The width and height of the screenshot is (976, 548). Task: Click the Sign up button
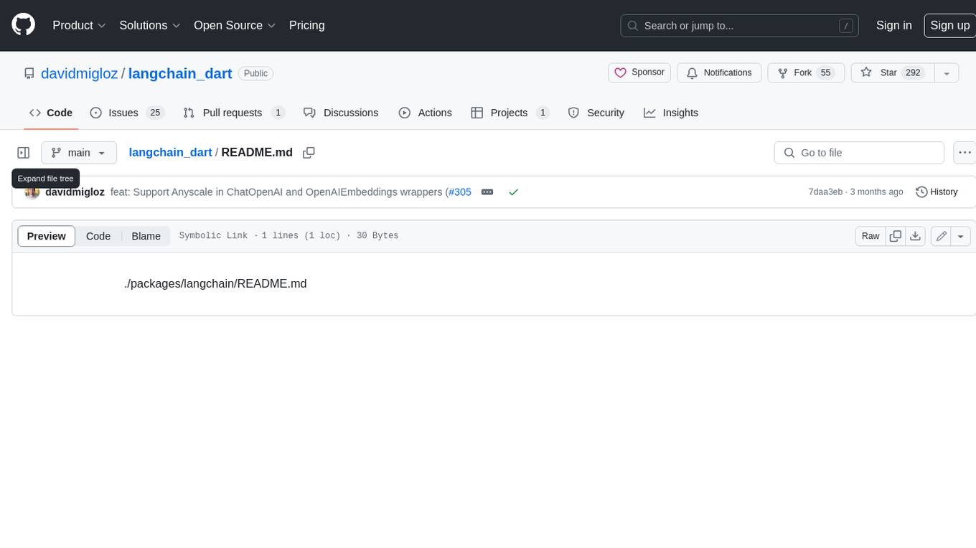[x=949, y=25]
